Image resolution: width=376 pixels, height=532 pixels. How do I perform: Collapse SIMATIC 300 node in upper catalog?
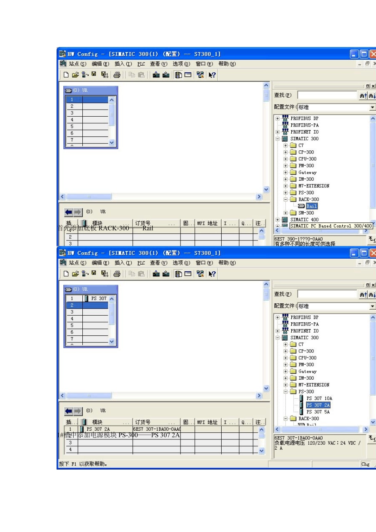(277, 138)
